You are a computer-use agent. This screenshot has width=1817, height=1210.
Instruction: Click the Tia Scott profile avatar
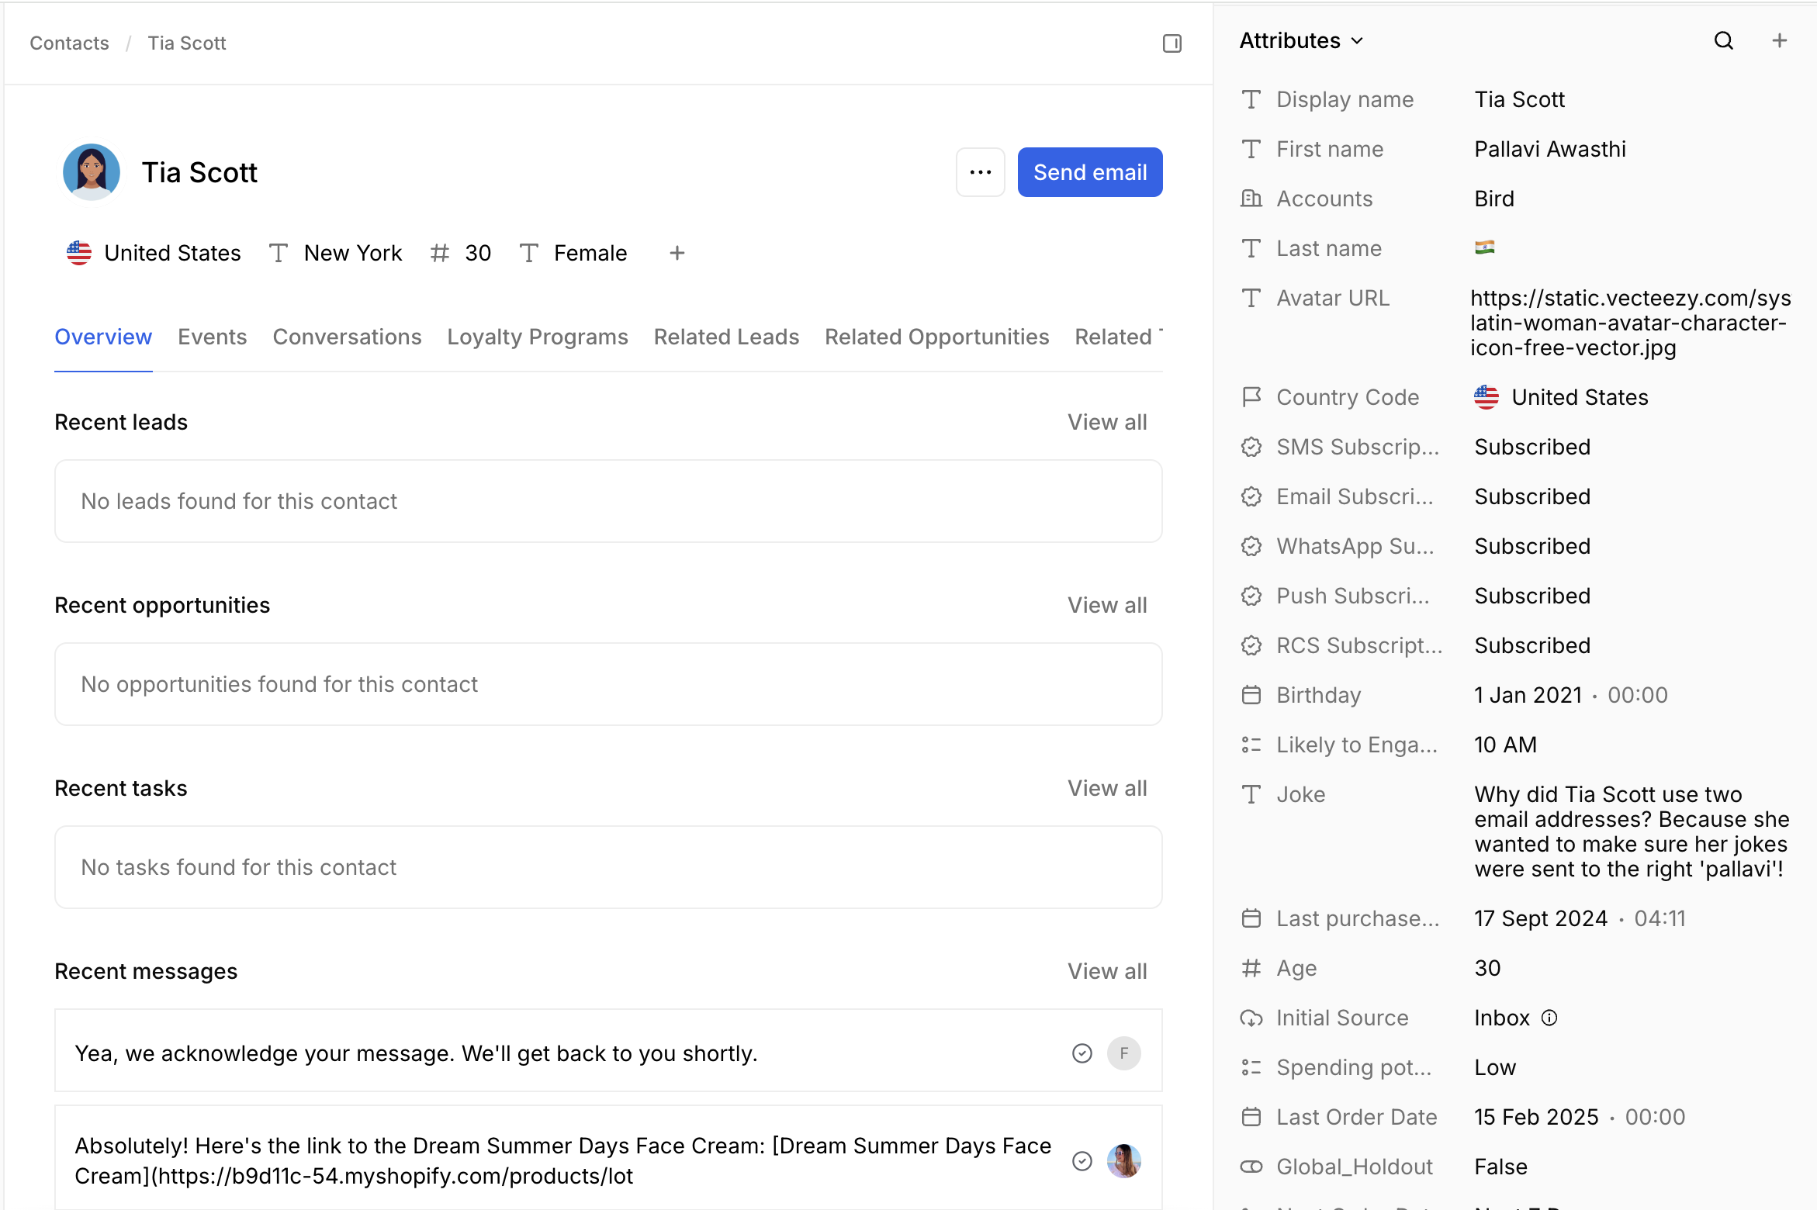click(x=92, y=172)
